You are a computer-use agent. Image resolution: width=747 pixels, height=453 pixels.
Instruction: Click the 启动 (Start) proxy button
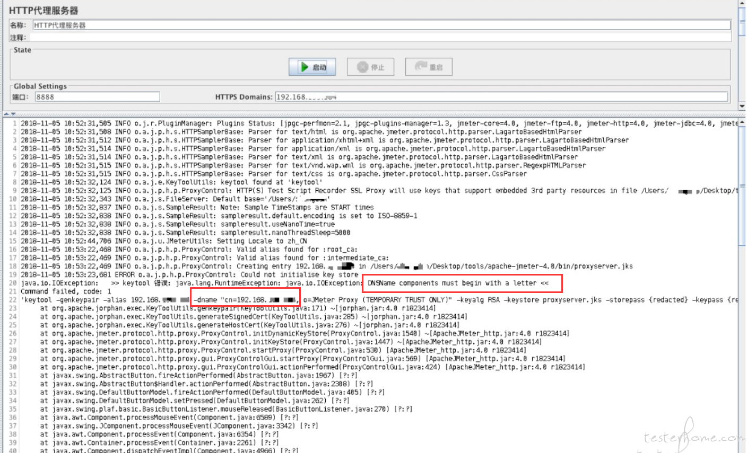tap(313, 67)
